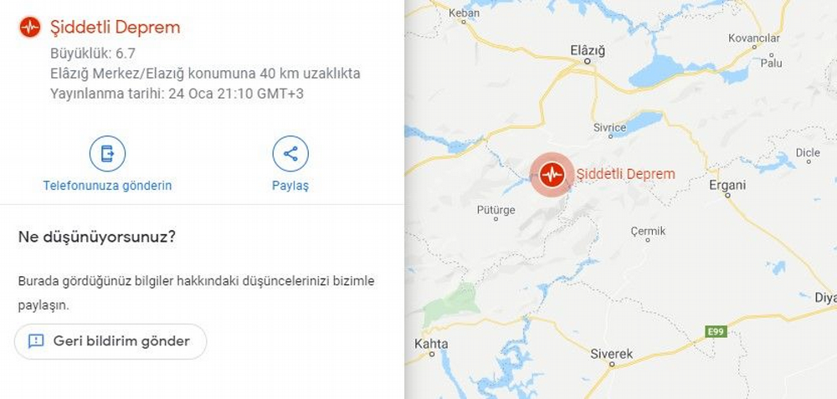Click the green park area near Kahta
Image resolution: width=837 pixels, height=399 pixels.
click(452, 305)
